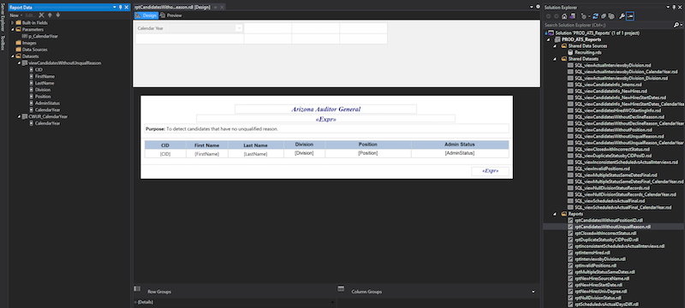
Task: Select the Purpose description textbox
Action: tap(326, 128)
